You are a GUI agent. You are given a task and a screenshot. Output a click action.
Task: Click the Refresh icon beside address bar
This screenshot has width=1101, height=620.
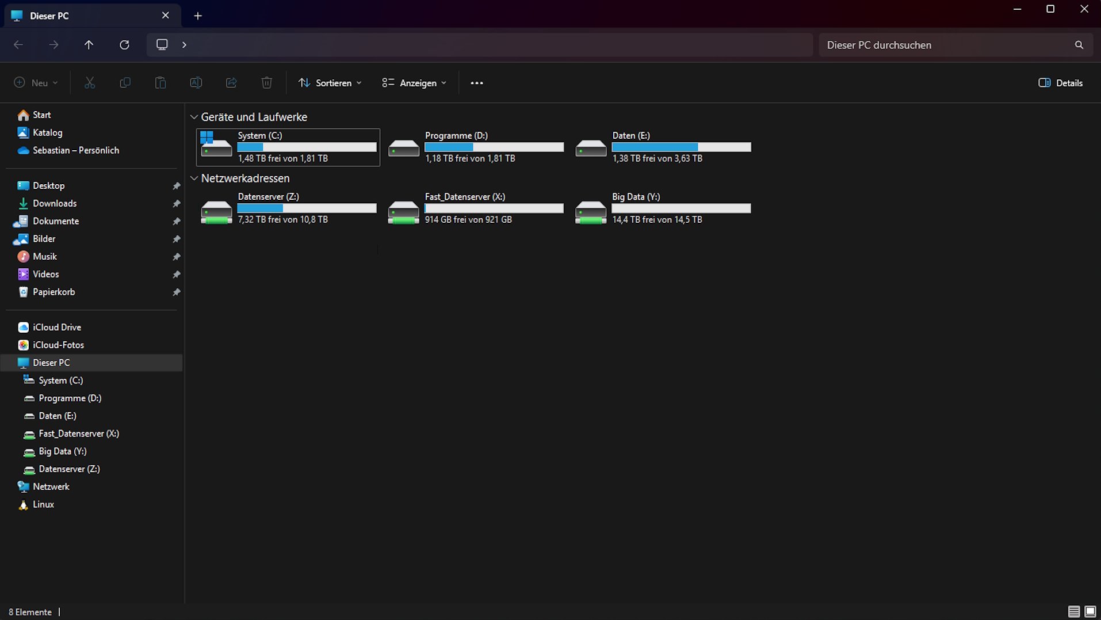point(124,45)
